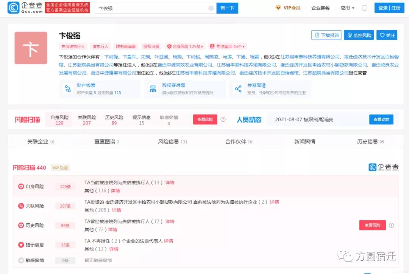Screen dimensions: 409x274
Task: Open 详情 for 其他 (116)
Action: pos(115,191)
